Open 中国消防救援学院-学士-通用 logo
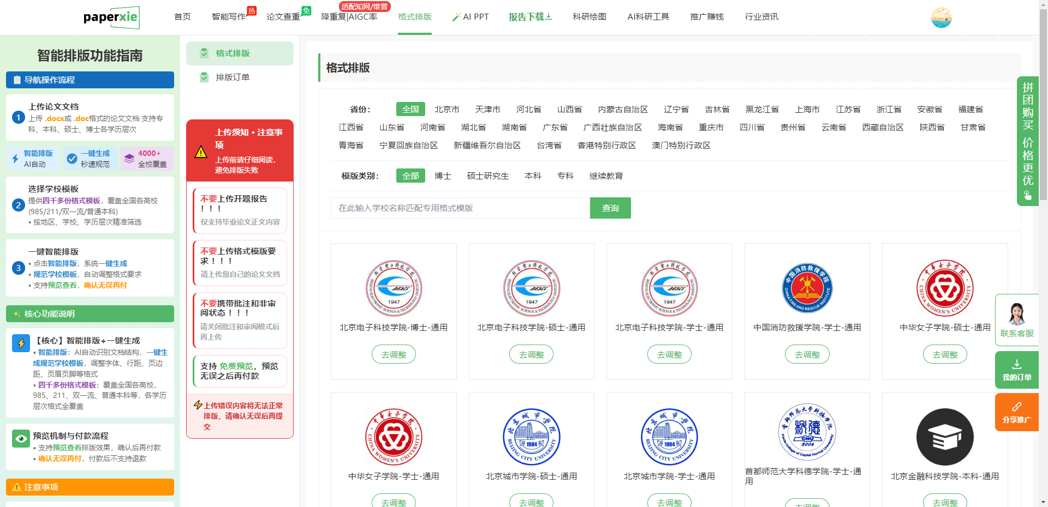Viewport: 1048px width, 507px height. (x=807, y=288)
